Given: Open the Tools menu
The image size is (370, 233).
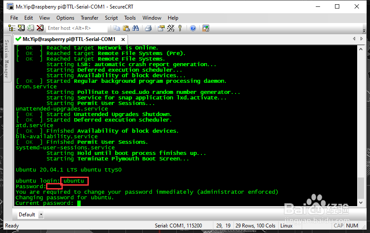Looking at the screenshot, I should (x=130, y=18).
